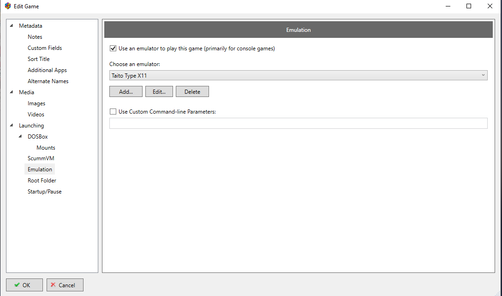This screenshot has width=502, height=296.
Task: Select Notes in the sidebar
Action: click(35, 37)
